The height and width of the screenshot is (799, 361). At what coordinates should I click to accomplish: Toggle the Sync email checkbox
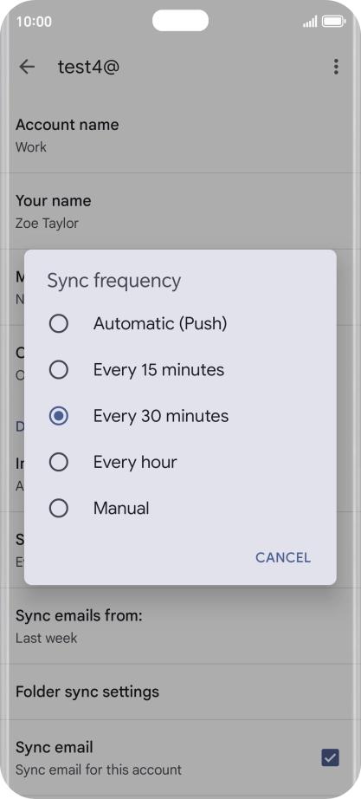click(x=331, y=757)
